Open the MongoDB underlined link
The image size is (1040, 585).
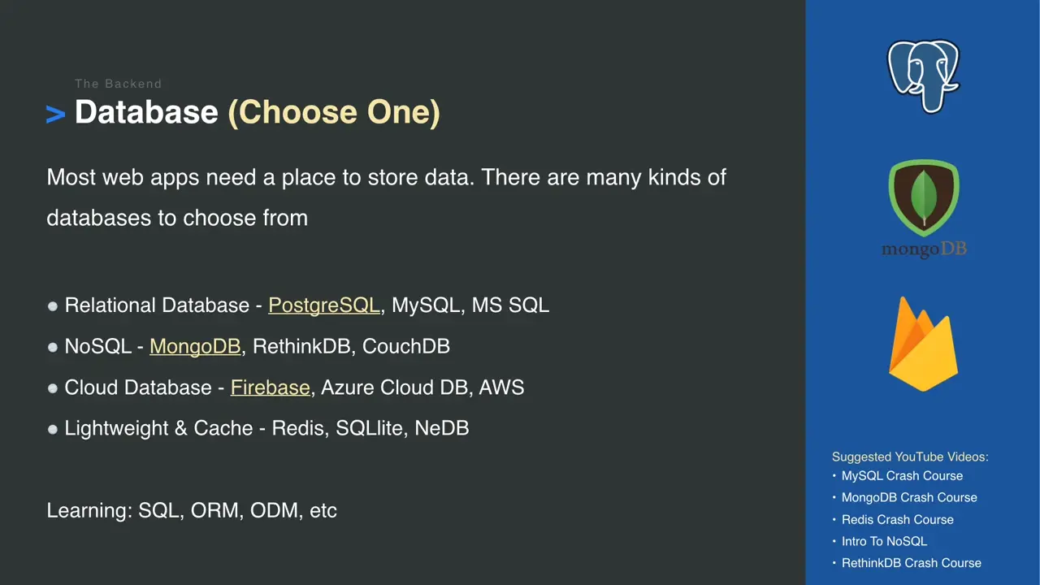[195, 346]
